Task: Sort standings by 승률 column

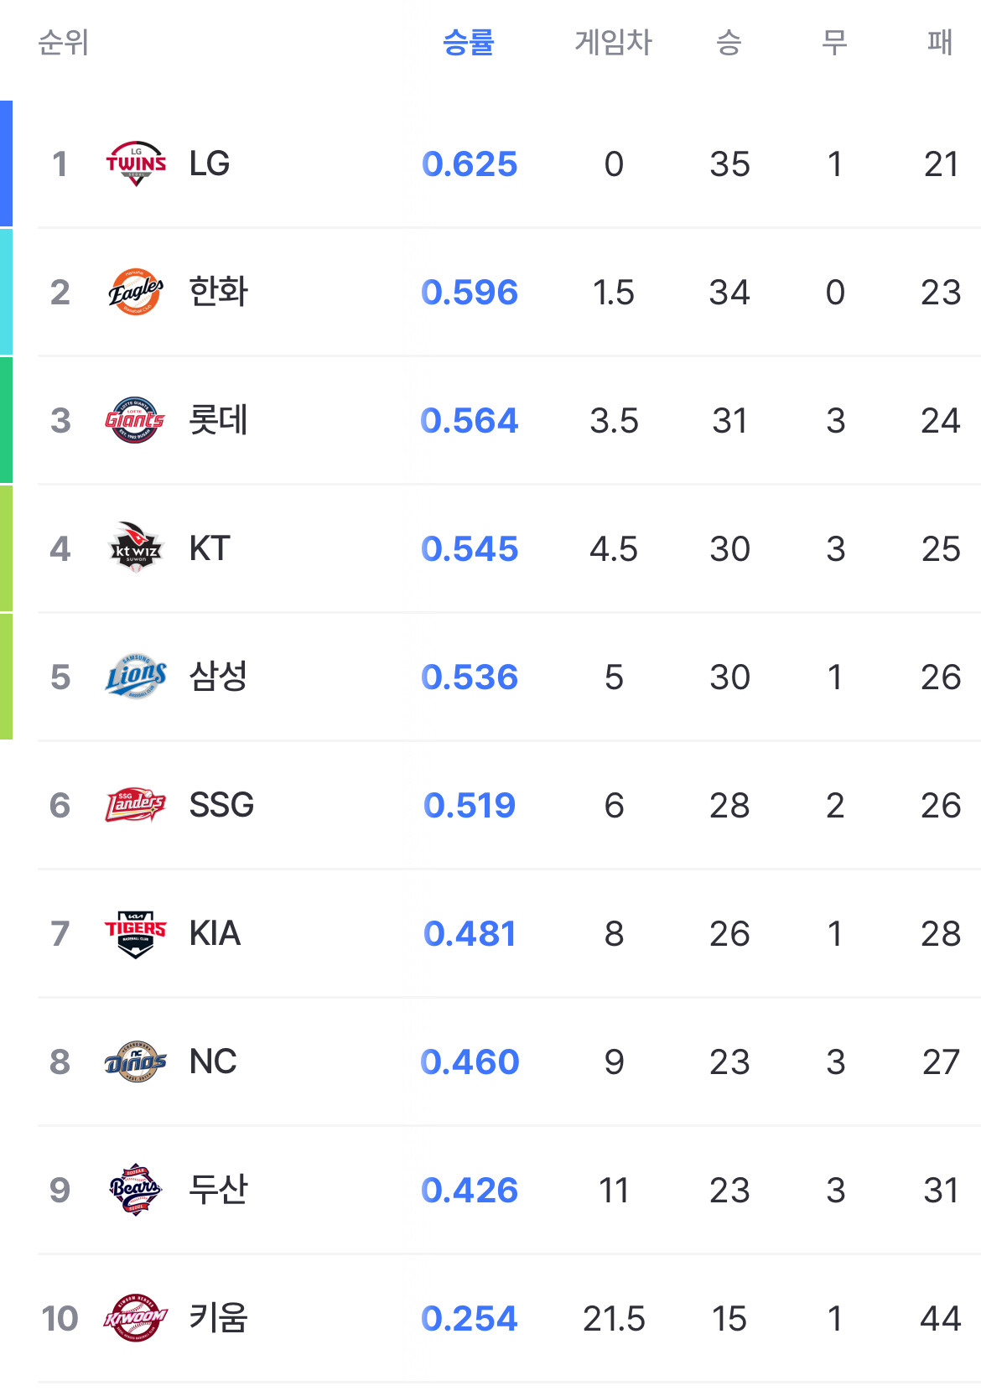Action: 469,42
